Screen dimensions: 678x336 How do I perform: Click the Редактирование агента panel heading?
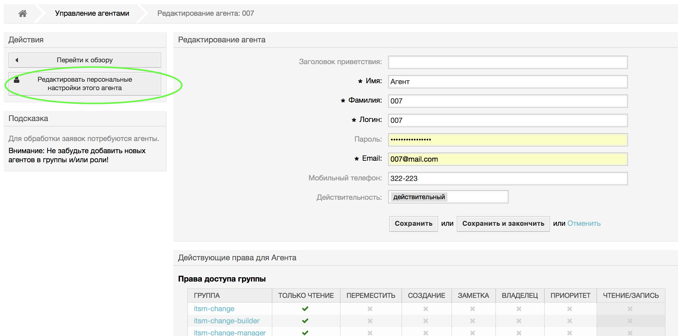(x=222, y=40)
